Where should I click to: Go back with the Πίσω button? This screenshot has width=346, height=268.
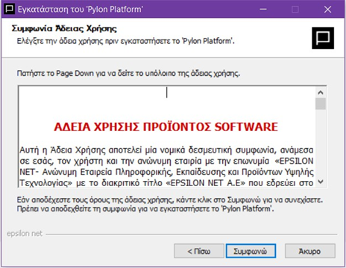tap(199, 251)
